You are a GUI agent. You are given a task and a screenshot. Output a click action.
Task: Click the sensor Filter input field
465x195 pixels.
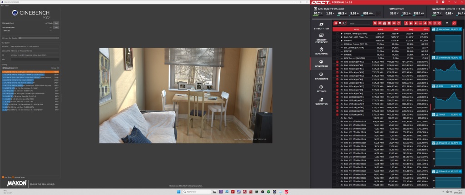(x=358, y=23)
